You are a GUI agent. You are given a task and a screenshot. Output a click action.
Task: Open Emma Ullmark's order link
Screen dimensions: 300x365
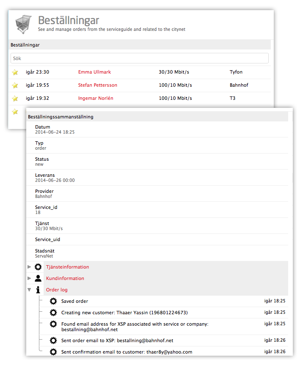[94, 72]
